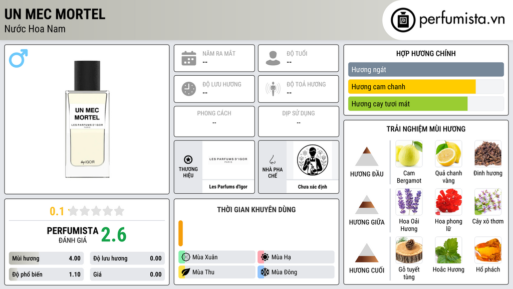The height and width of the screenshot is (289, 513).
Task: Click the Mùa Đông snowflake icon
Action: point(265,272)
